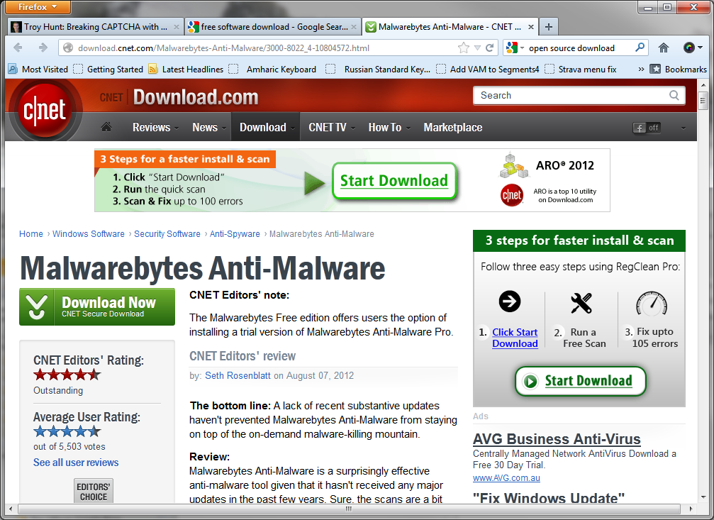714x520 pixels.
Task: Click the Editors' Choice badge
Action: tap(94, 491)
